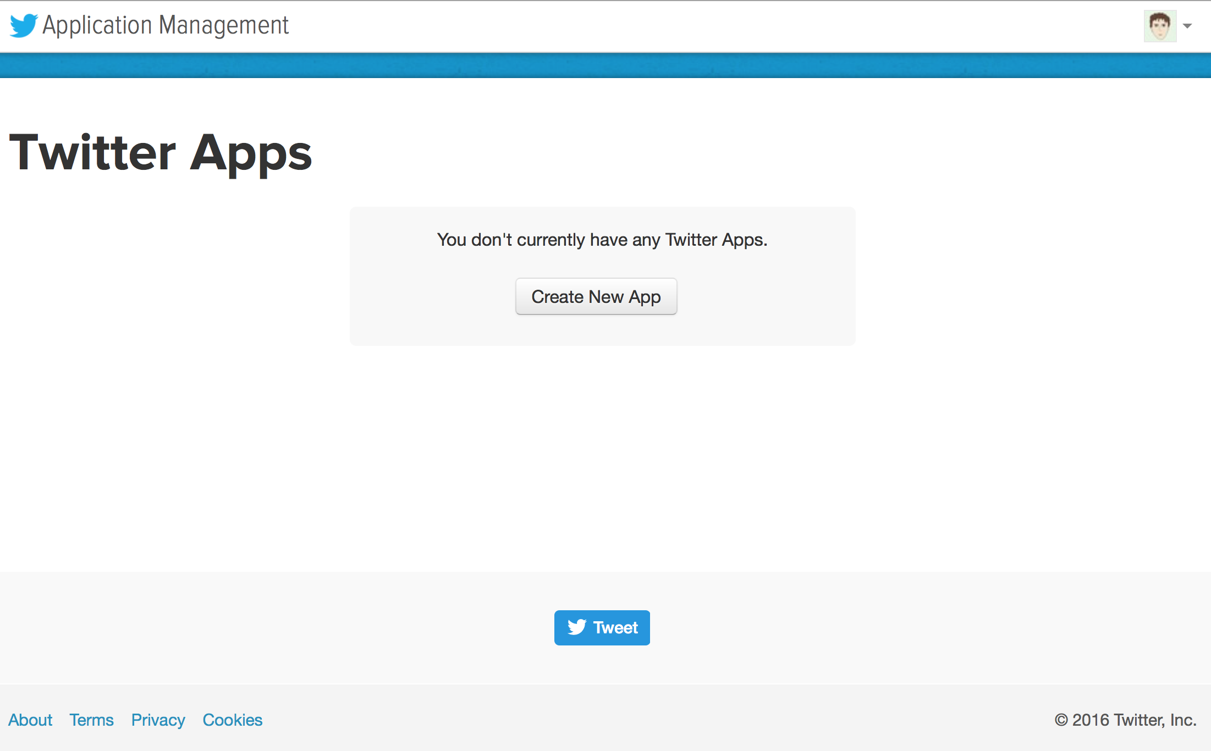1211x751 pixels.
Task: Click the "© 2016 Twitter, Inc." copyright text
Action: point(1125,720)
